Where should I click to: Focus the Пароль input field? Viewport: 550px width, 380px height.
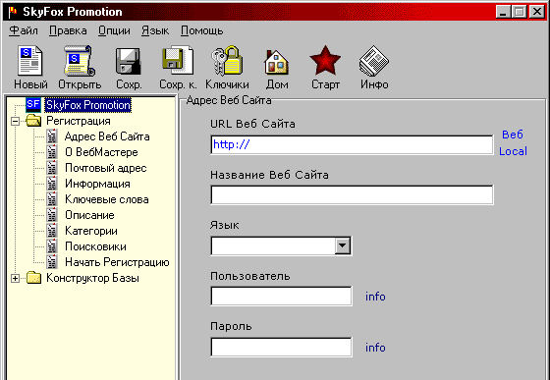(x=281, y=347)
